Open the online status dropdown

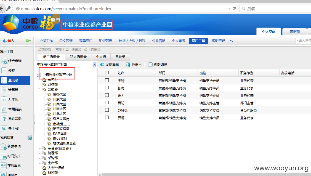[28, 41]
